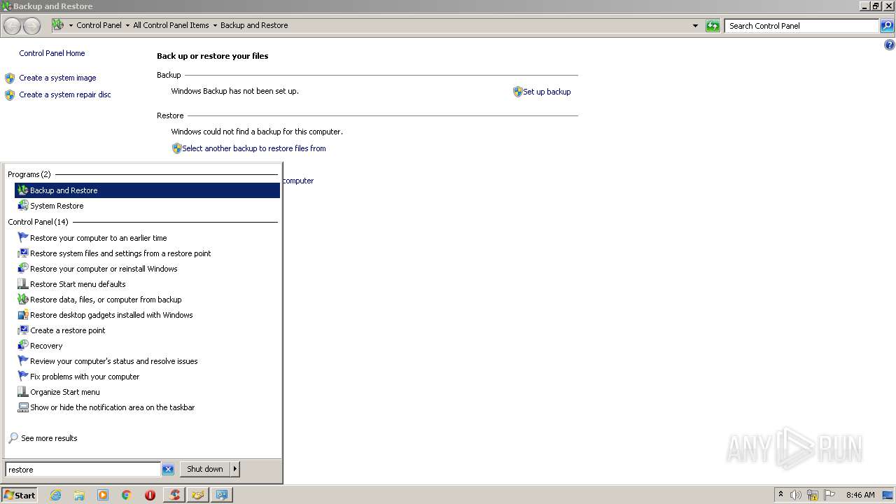Switch to the Control Panel taskbar window
Image resolution: width=896 pixels, height=504 pixels.
[x=222, y=495]
